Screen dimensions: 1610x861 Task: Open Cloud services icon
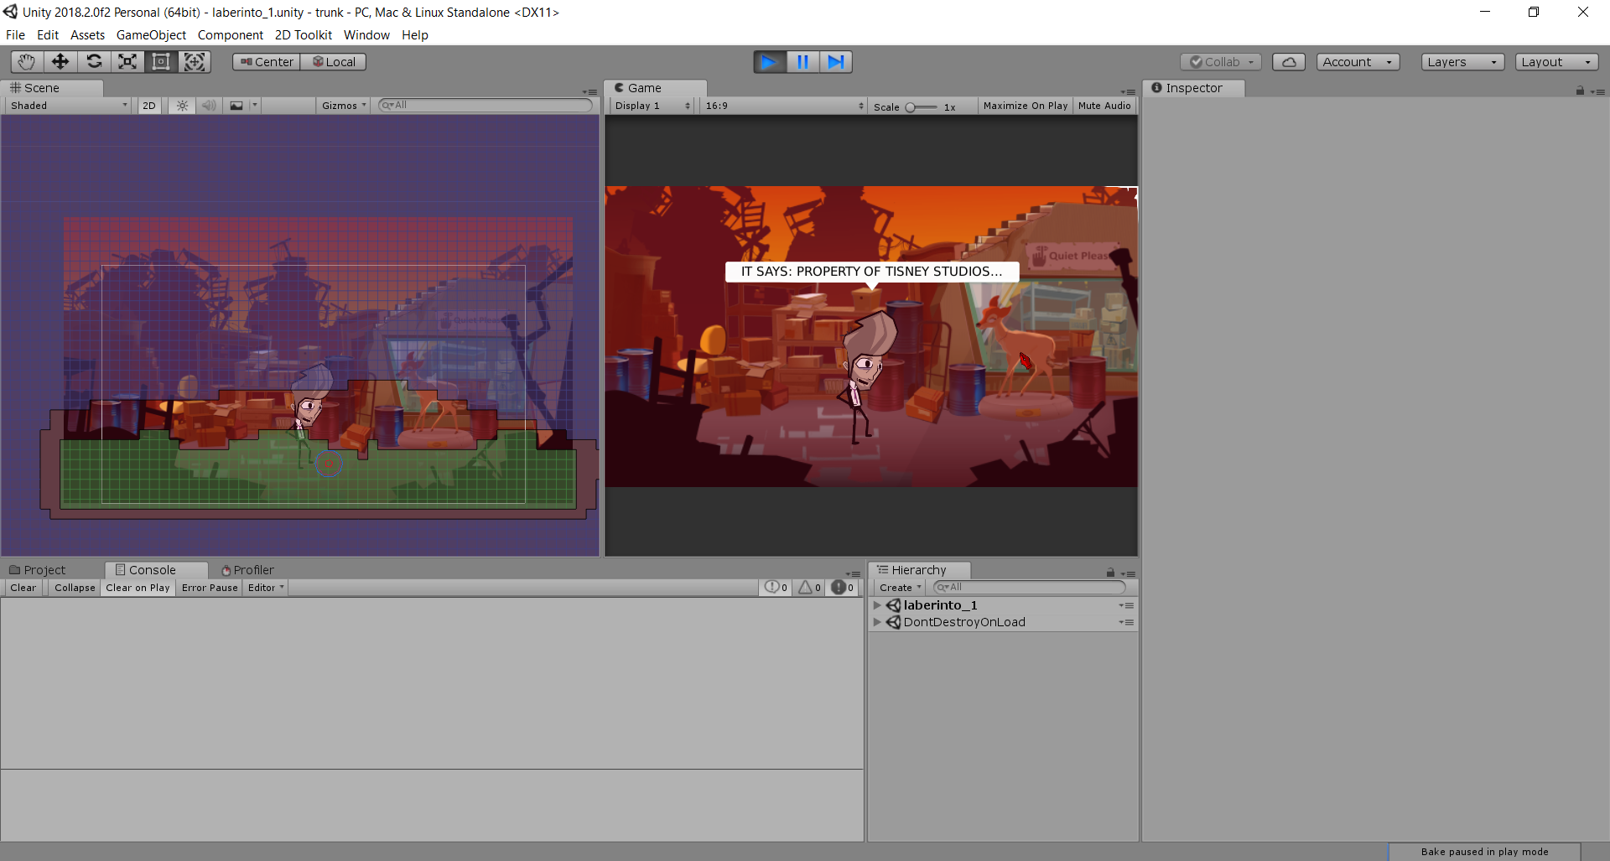[1288, 62]
